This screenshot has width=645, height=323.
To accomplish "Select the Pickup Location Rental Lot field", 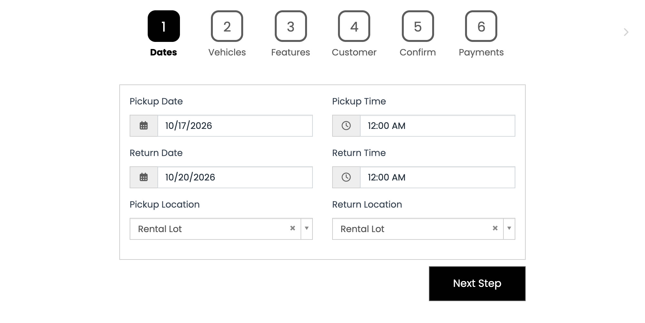I will click(x=221, y=229).
